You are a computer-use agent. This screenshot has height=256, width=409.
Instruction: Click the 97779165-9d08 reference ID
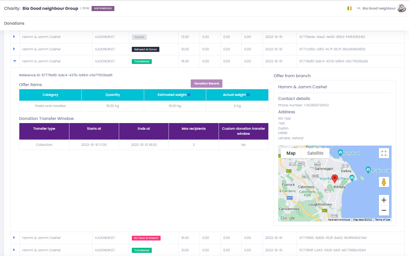click(333, 238)
